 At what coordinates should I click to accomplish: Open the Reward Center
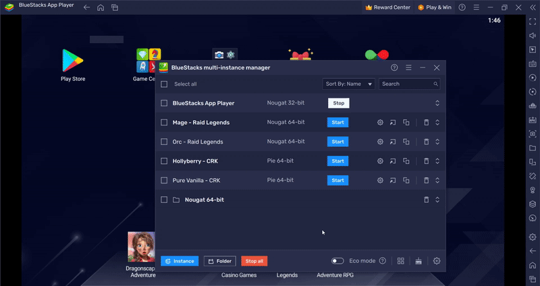click(388, 7)
